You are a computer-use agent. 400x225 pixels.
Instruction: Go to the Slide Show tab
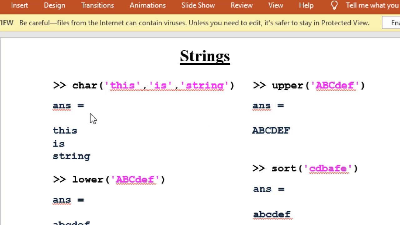[198, 5]
